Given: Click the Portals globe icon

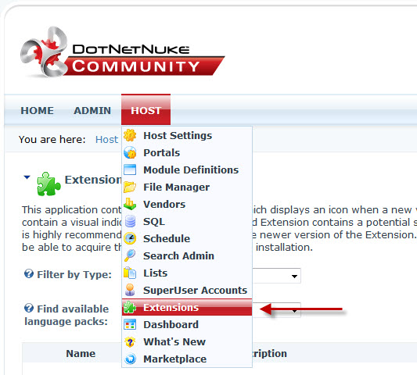Looking at the screenshot, I should click(130, 152).
